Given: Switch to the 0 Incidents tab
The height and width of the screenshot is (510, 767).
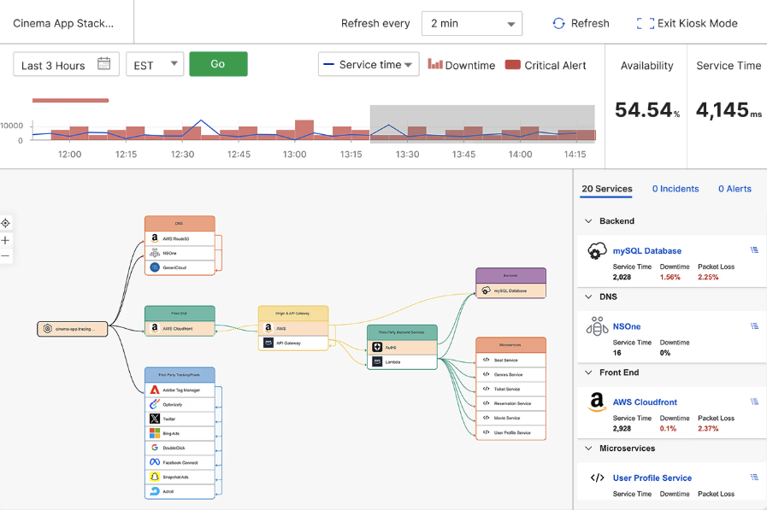Looking at the screenshot, I should [x=675, y=189].
